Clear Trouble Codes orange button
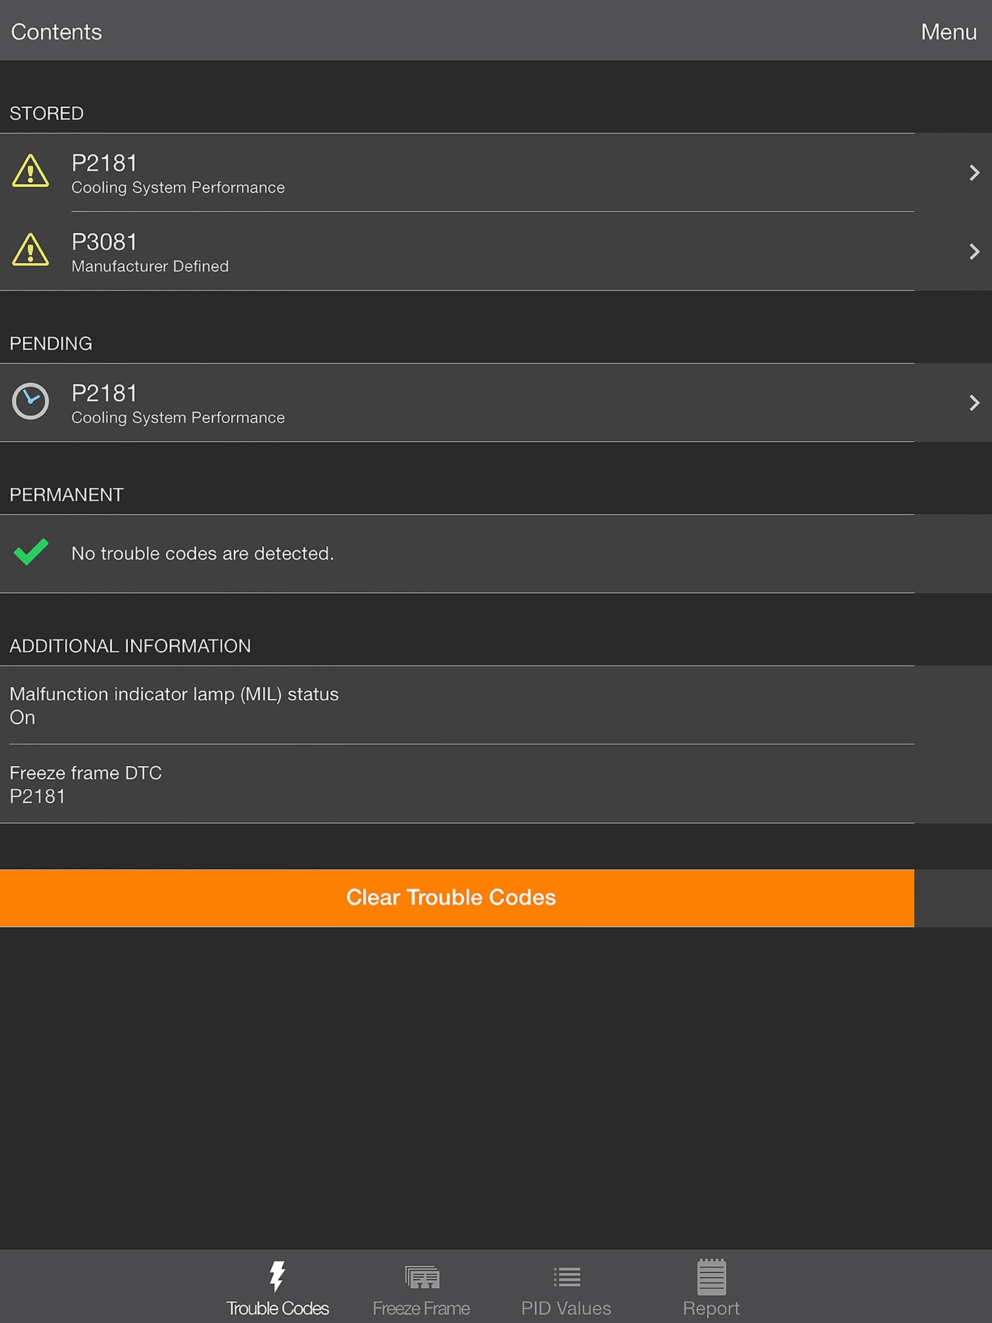The image size is (992, 1323). click(457, 898)
